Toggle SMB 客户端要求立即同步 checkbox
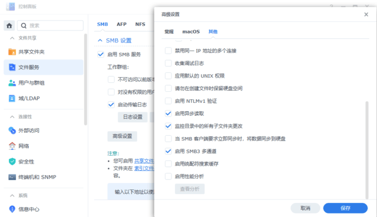The width and height of the screenshot is (377, 217). point(168,139)
